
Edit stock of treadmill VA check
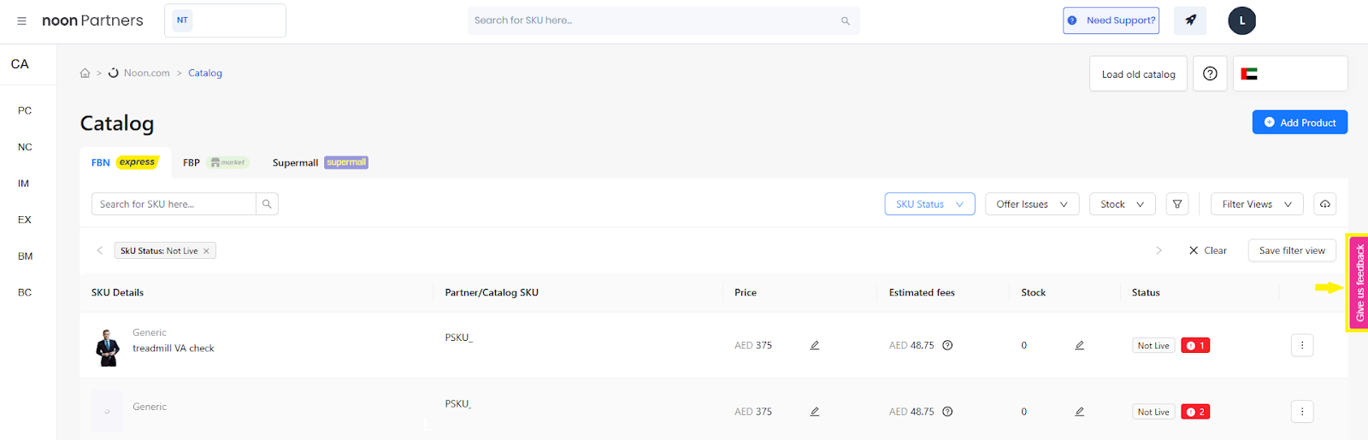pos(1080,345)
